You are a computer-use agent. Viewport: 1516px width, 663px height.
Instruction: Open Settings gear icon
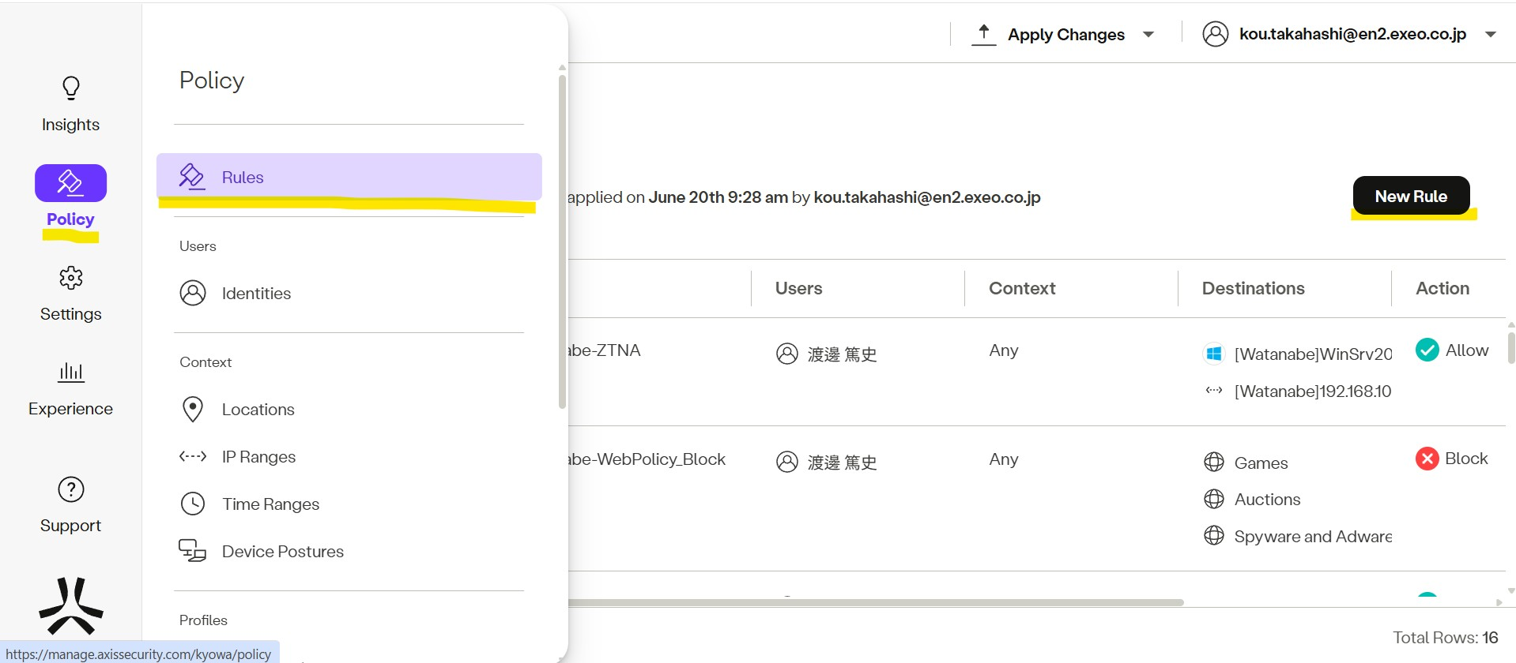coord(70,278)
